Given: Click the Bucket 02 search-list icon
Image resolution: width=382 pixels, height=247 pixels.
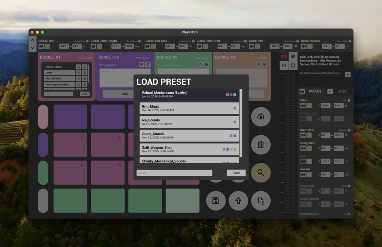Looking at the screenshot, I should [x=142, y=65].
